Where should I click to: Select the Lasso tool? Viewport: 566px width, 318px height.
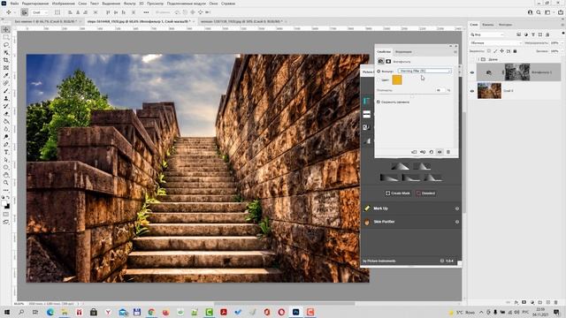(6, 45)
